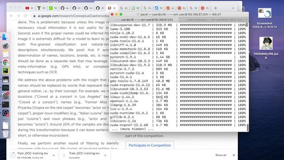Reload the Conceptual Captions page
284x160 pixels.
(x=26, y=16)
